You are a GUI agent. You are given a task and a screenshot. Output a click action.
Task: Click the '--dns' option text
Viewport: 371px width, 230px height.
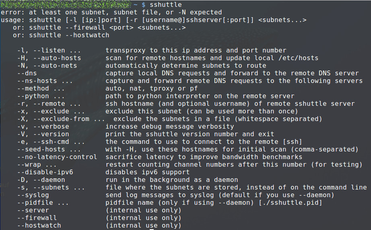point(27,73)
